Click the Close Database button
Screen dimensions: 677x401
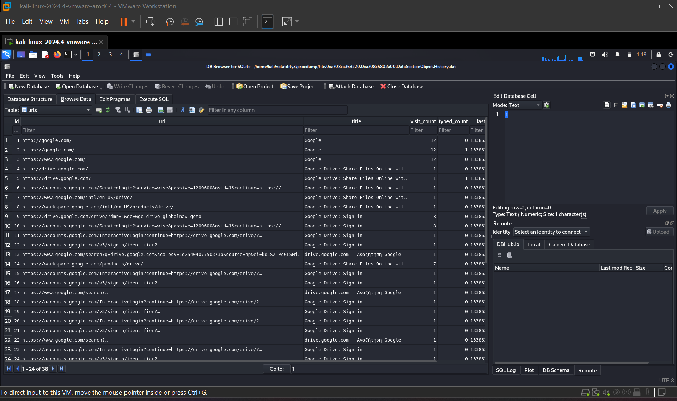coord(402,87)
